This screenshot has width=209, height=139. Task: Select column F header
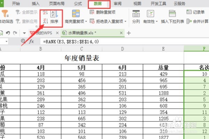[x=196, y=49]
